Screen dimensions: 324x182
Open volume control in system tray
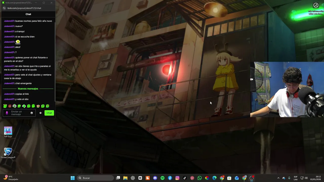click(306, 178)
